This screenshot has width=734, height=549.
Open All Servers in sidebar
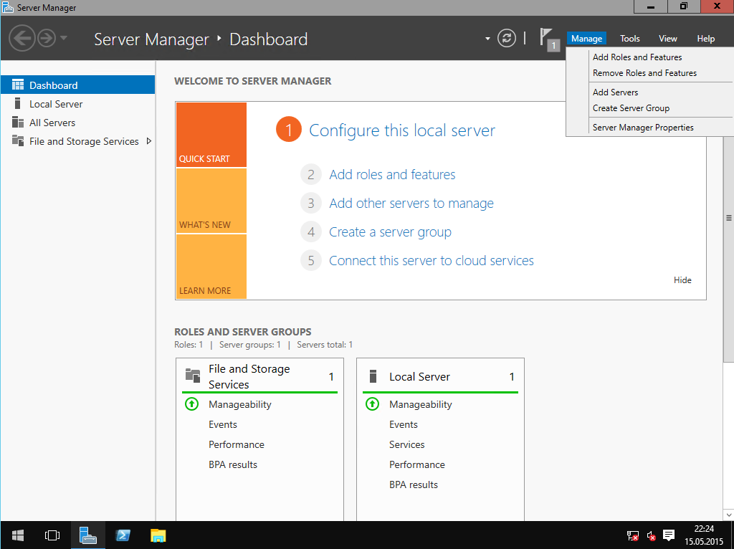point(77,123)
